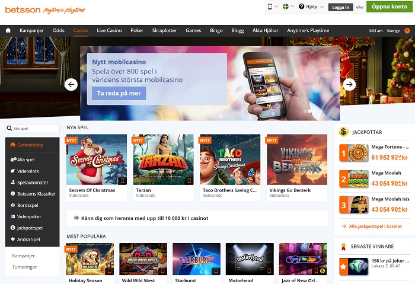Image resolution: width=415 pixels, height=284 pixels.
Task: Click the Spelautomater sidebar icon
Action: click(x=12, y=182)
